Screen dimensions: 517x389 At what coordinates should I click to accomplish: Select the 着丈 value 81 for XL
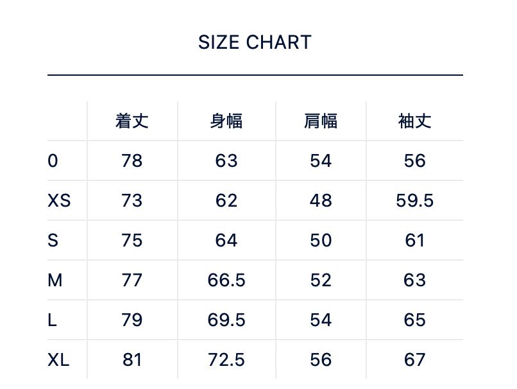132,360
